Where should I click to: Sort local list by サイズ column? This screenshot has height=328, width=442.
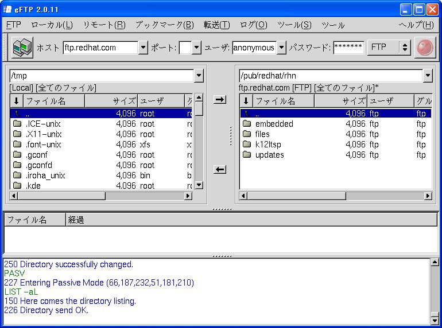pos(111,101)
